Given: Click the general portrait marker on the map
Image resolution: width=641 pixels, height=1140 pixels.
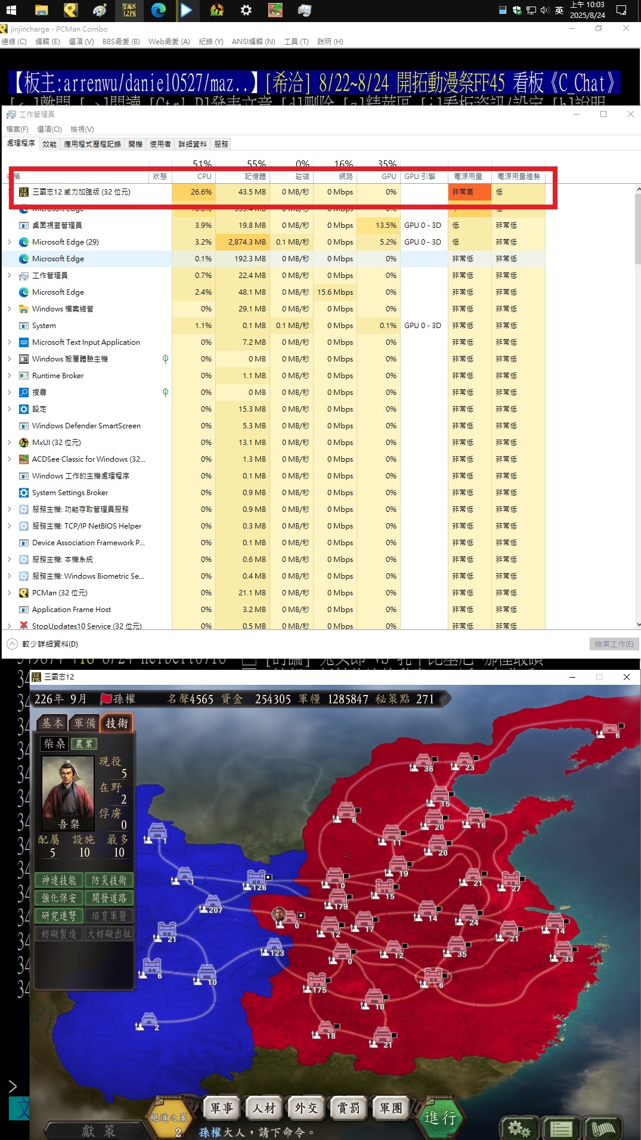Looking at the screenshot, I should coord(278,915).
